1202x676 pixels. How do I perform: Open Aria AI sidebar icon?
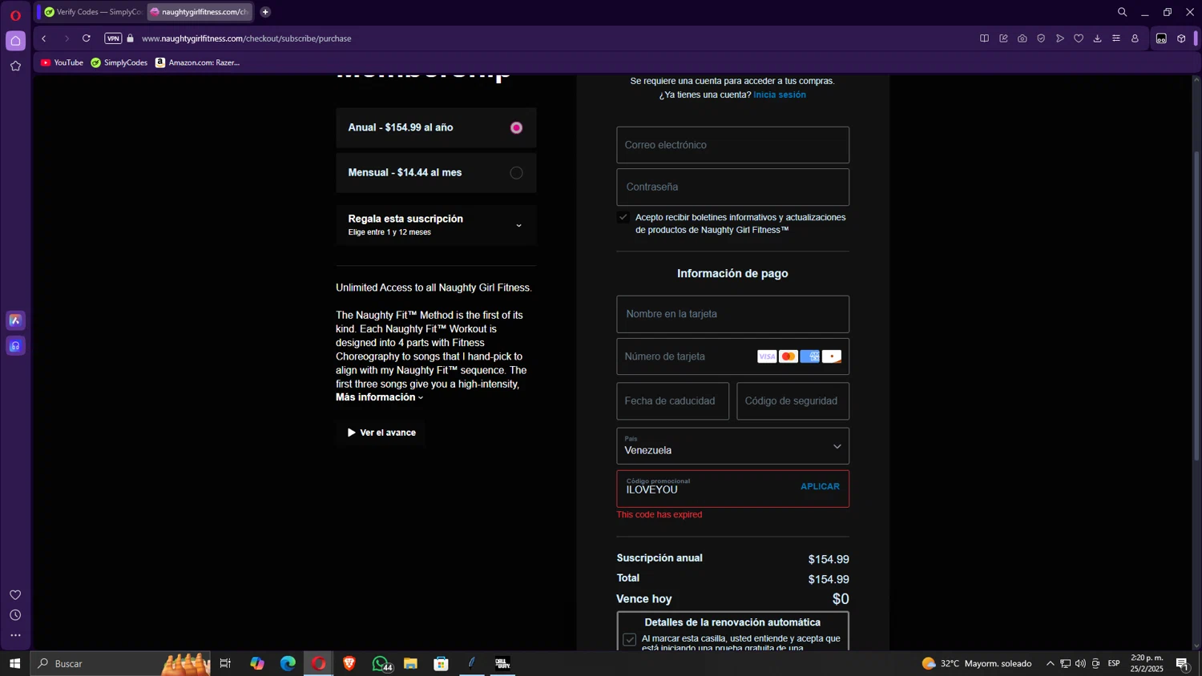pyautogui.click(x=15, y=320)
